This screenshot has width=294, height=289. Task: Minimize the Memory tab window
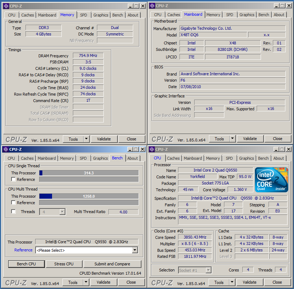(131, 6)
